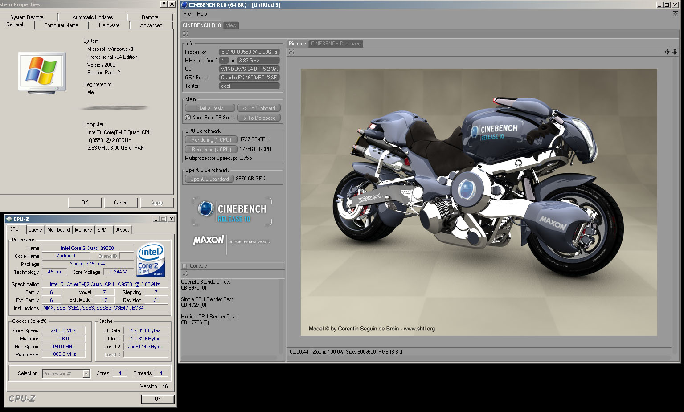684x412 pixels.
Task: Enable the Console checkbox
Action: (x=184, y=266)
